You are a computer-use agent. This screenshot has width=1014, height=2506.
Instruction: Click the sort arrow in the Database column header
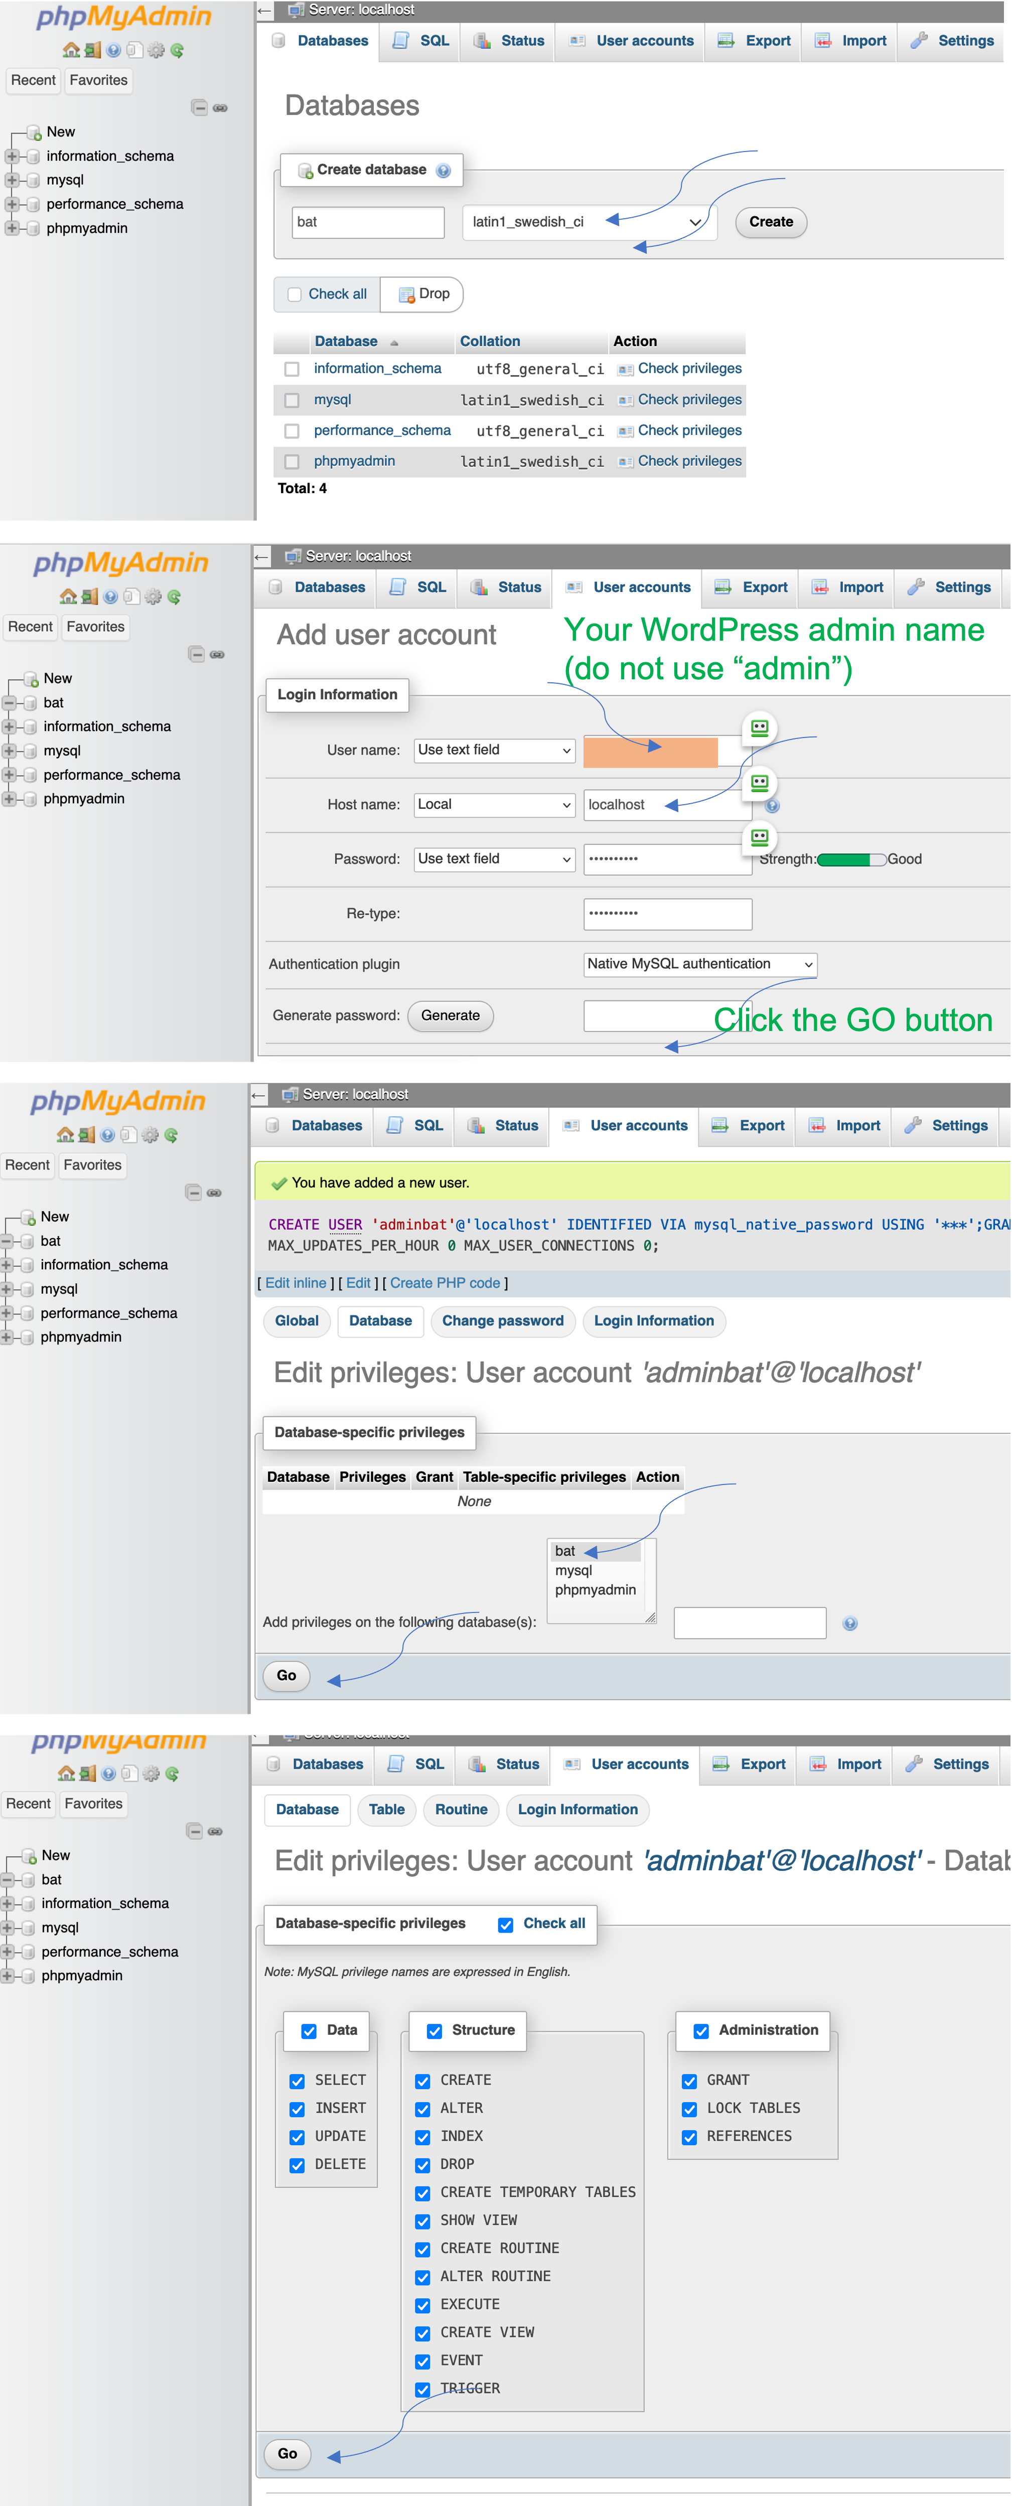point(394,343)
